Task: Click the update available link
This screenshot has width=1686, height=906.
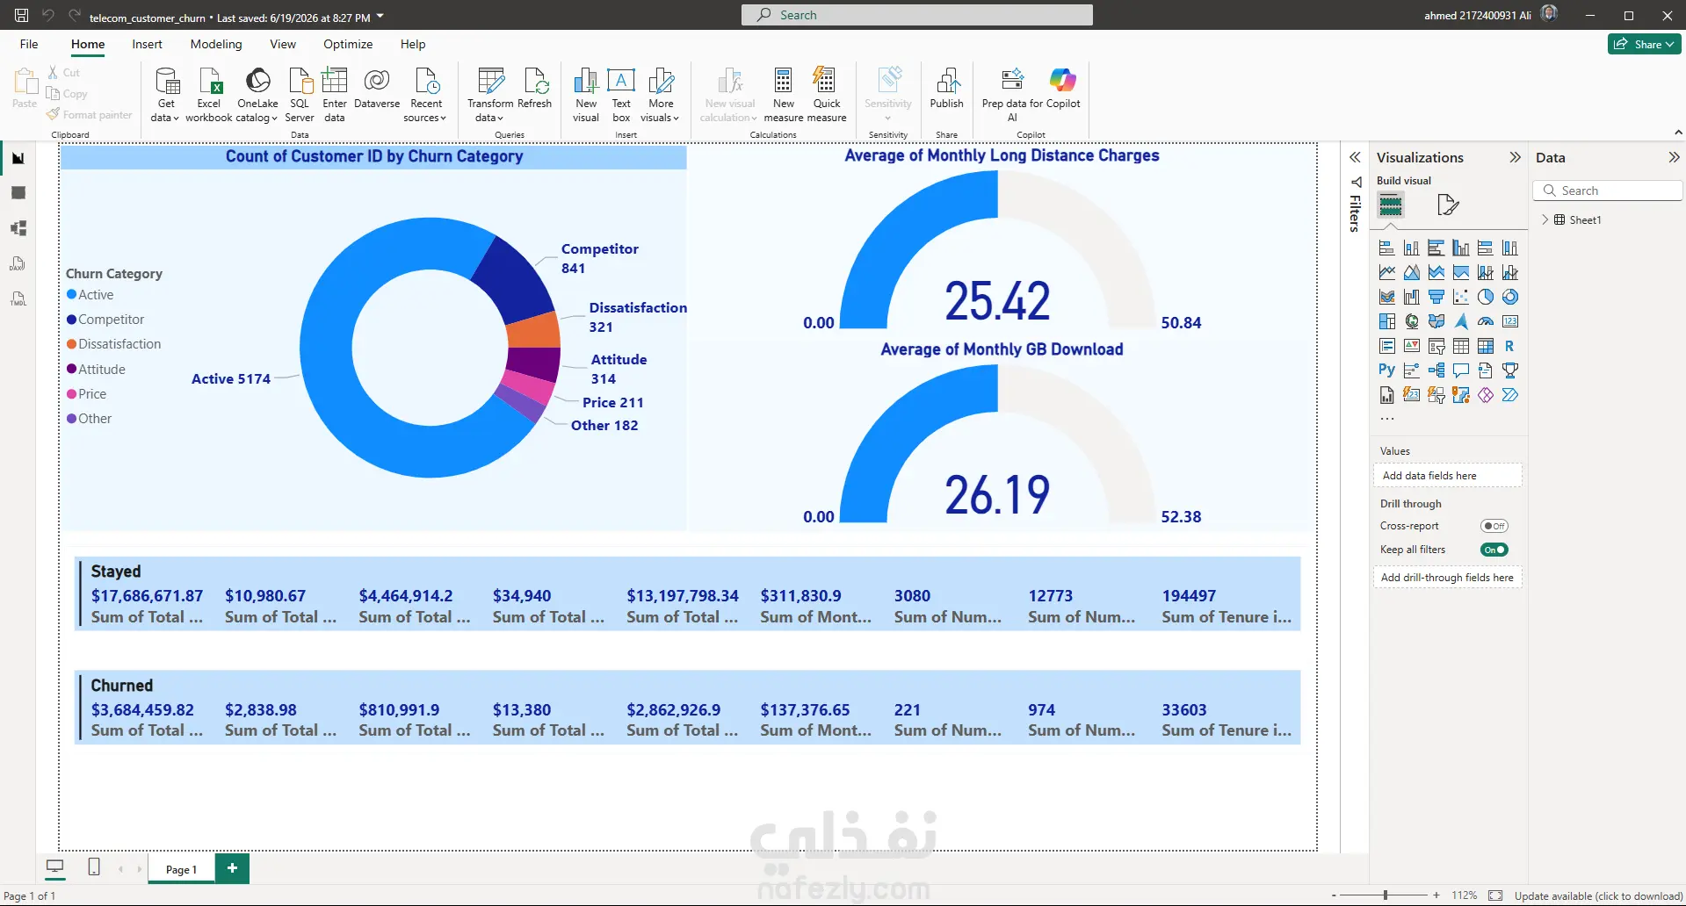Action: pos(1598,895)
